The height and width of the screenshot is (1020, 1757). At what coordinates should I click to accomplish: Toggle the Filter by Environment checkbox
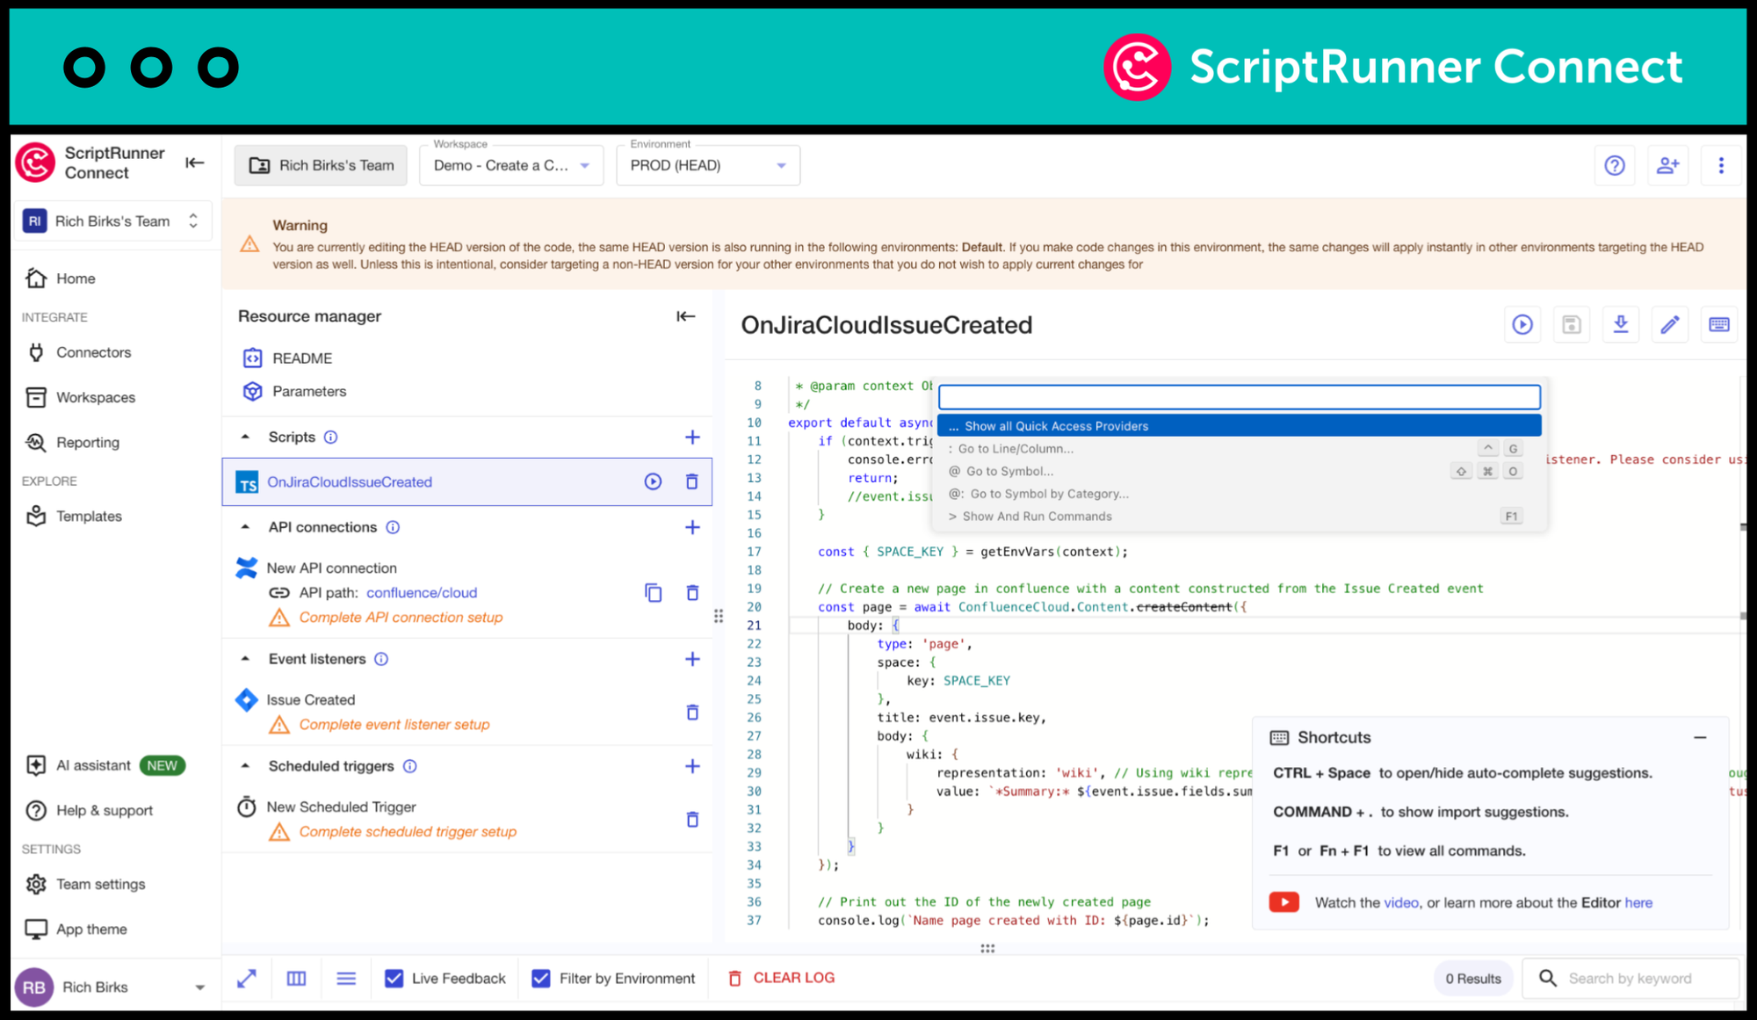tap(541, 976)
